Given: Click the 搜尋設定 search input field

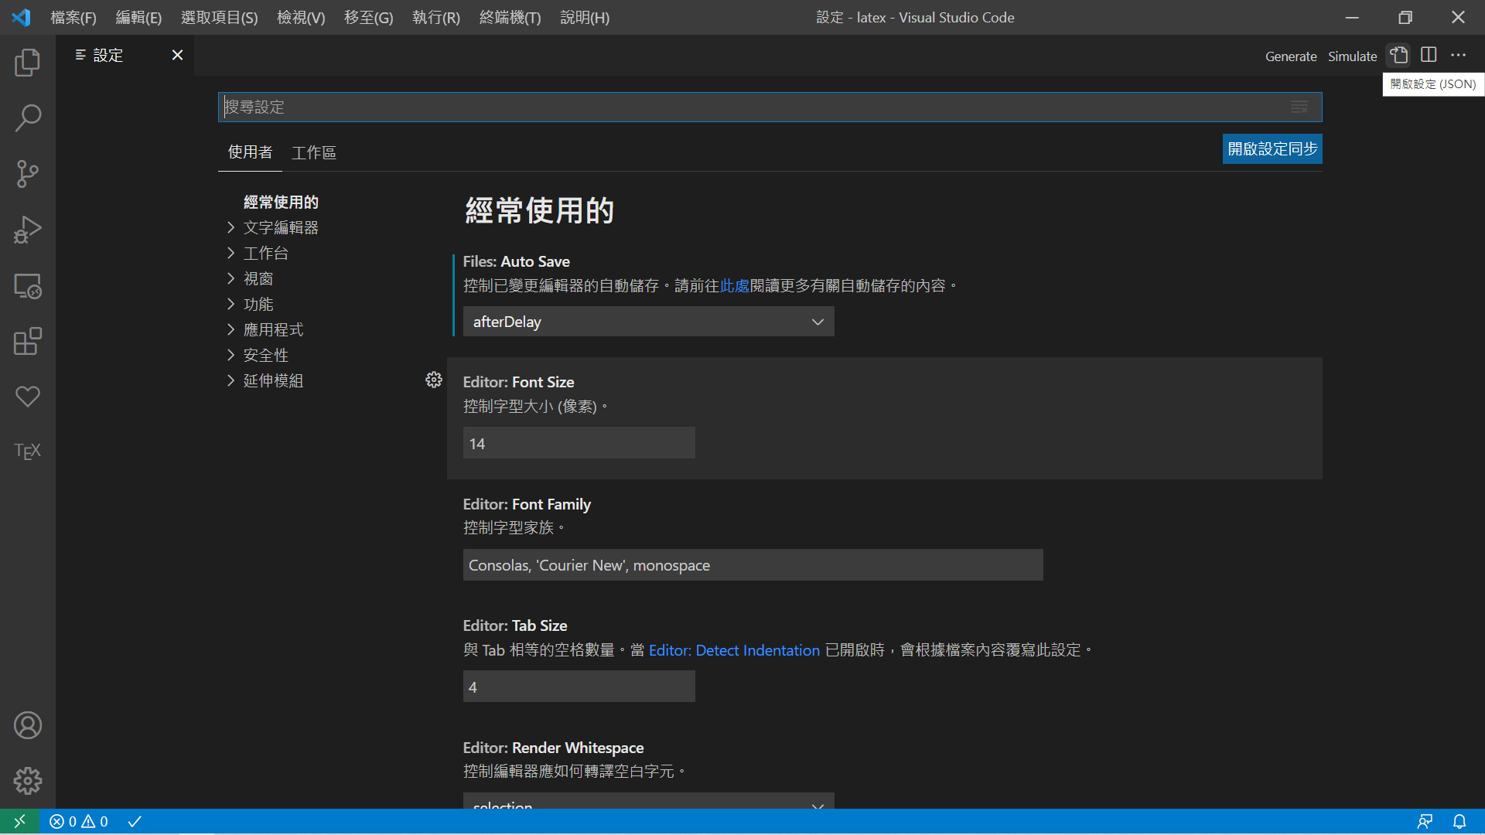Looking at the screenshot, I should point(750,107).
